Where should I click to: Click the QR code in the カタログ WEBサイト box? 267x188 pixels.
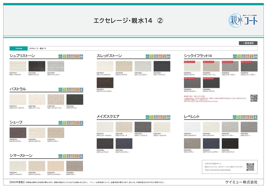pyautogui.click(x=250, y=167)
